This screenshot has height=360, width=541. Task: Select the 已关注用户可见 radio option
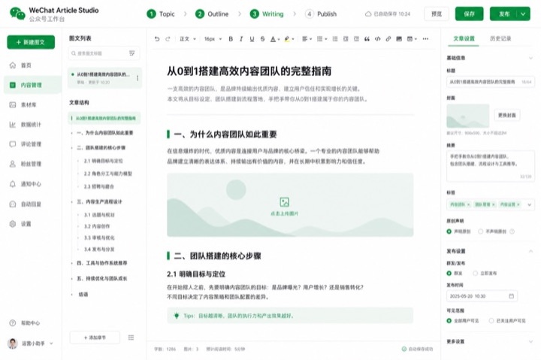point(491,321)
